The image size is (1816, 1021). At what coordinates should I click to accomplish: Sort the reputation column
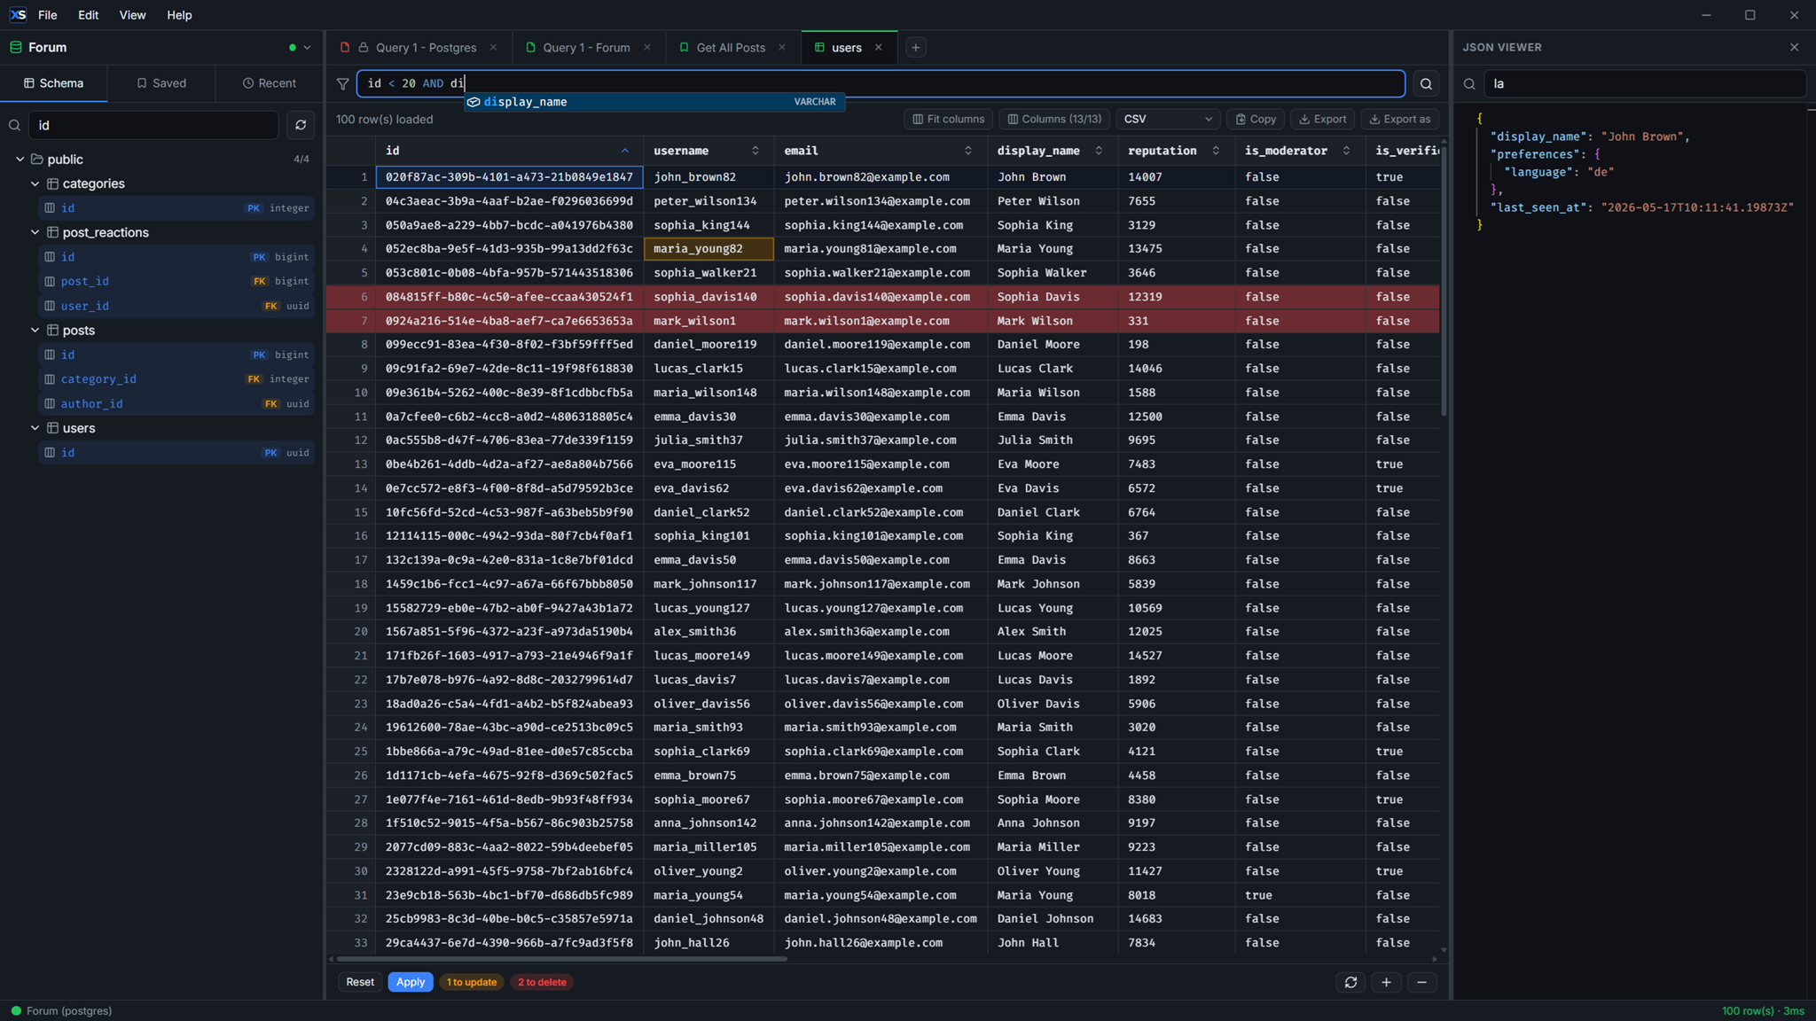coord(1216,151)
